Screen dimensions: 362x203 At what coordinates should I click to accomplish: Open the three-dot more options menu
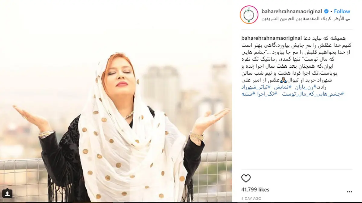pos(350,192)
